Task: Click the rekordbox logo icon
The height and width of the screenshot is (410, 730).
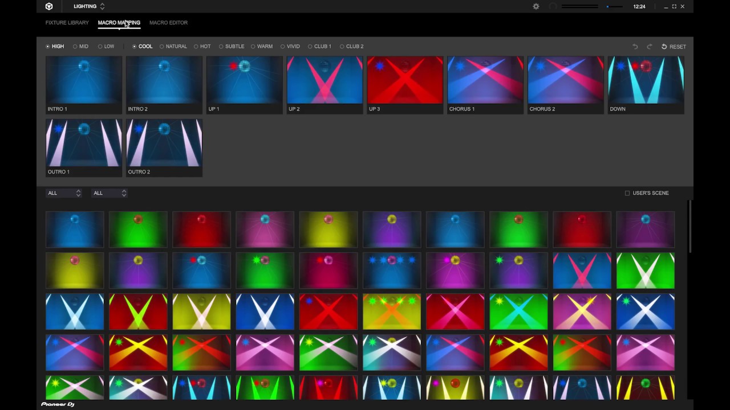Action: 49,6
